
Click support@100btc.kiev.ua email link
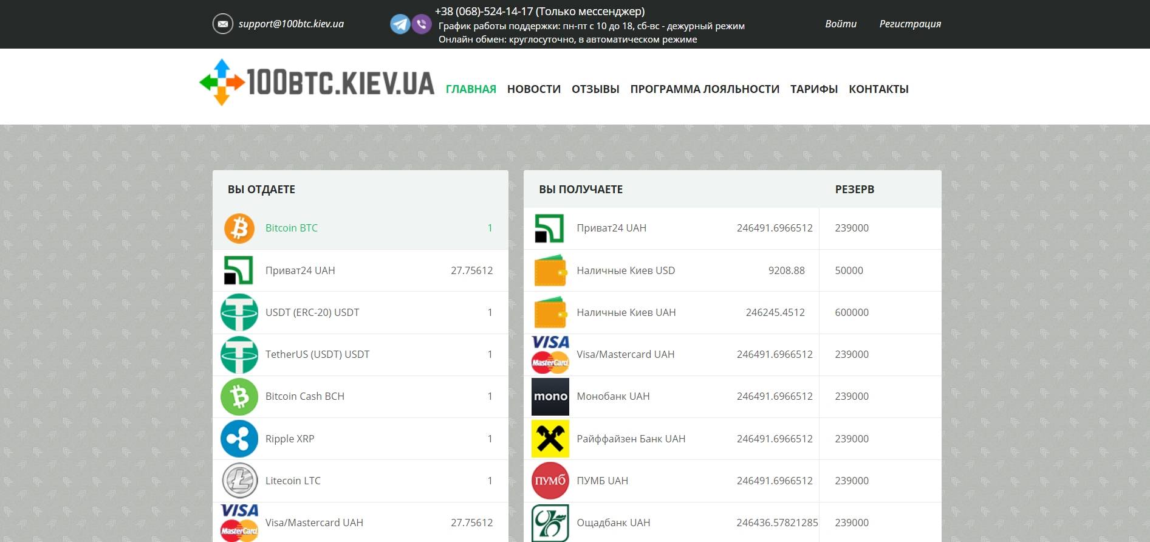tap(291, 24)
